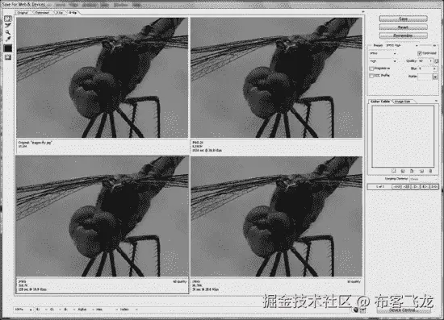Select the Slice Select tool
Image resolution: width=444 pixels, height=320 pixels.
coord(8,26)
